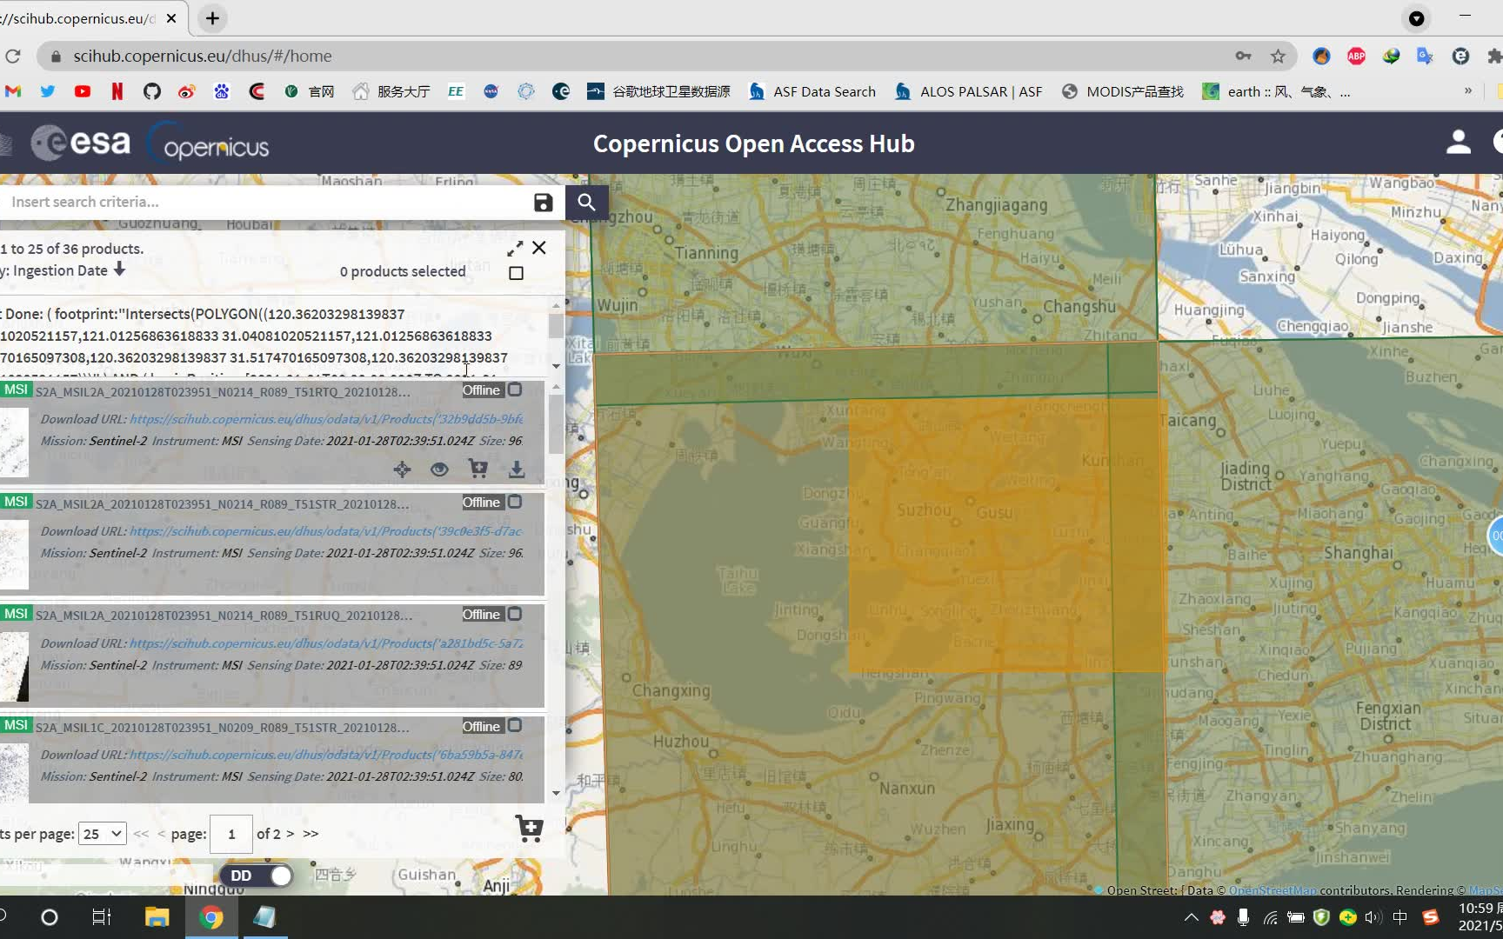1503x939 pixels.
Task: Open the Gmail bookmark icon
Action: (x=13, y=91)
